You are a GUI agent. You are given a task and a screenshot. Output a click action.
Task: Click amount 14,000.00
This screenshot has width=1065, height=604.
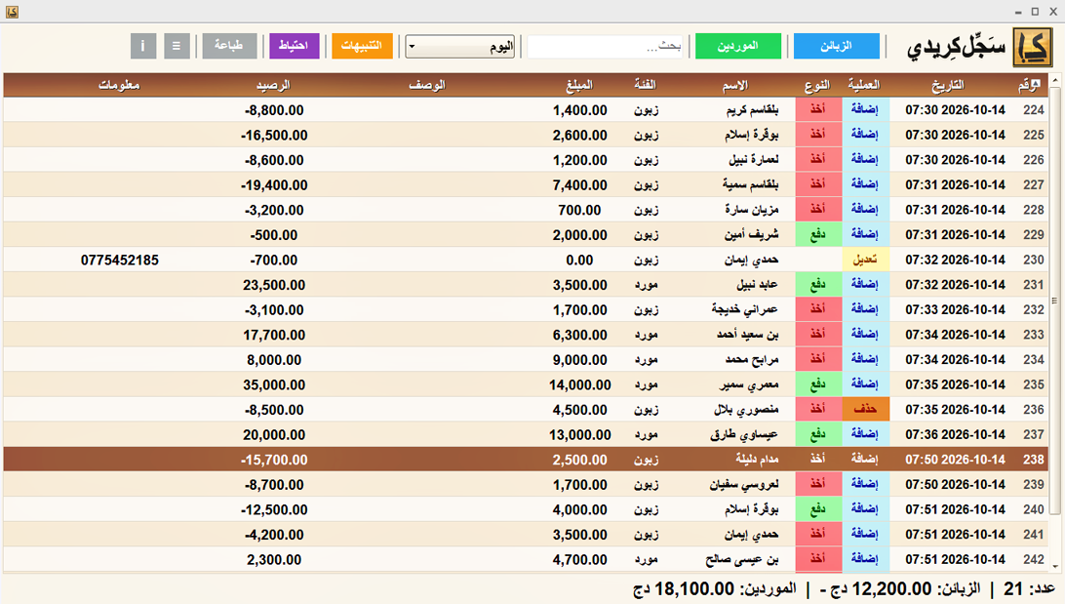point(580,385)
